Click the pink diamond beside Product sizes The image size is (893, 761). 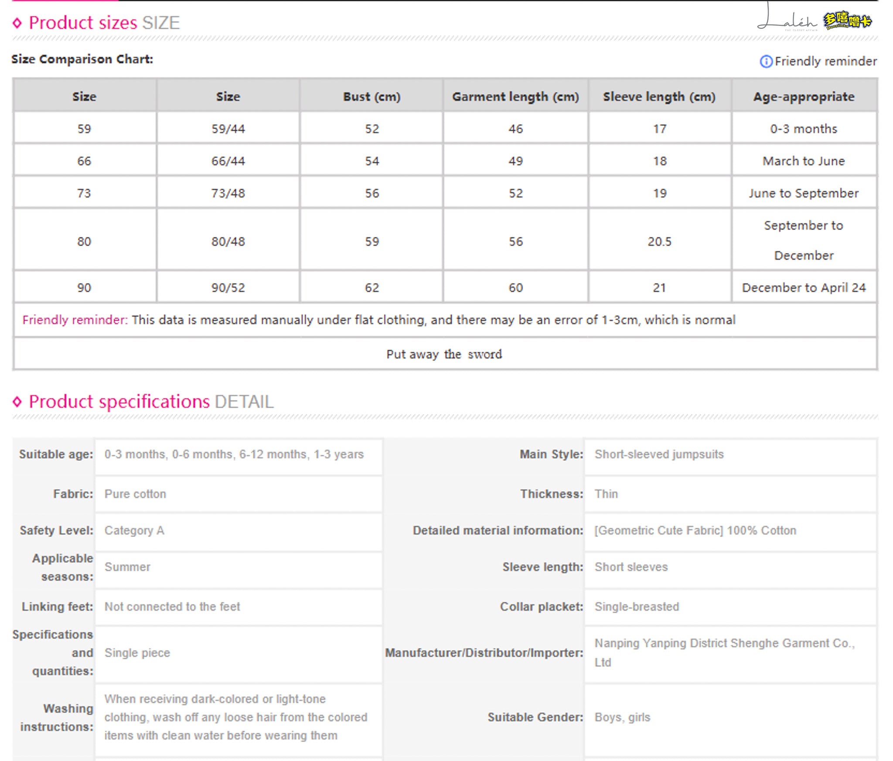17,23
